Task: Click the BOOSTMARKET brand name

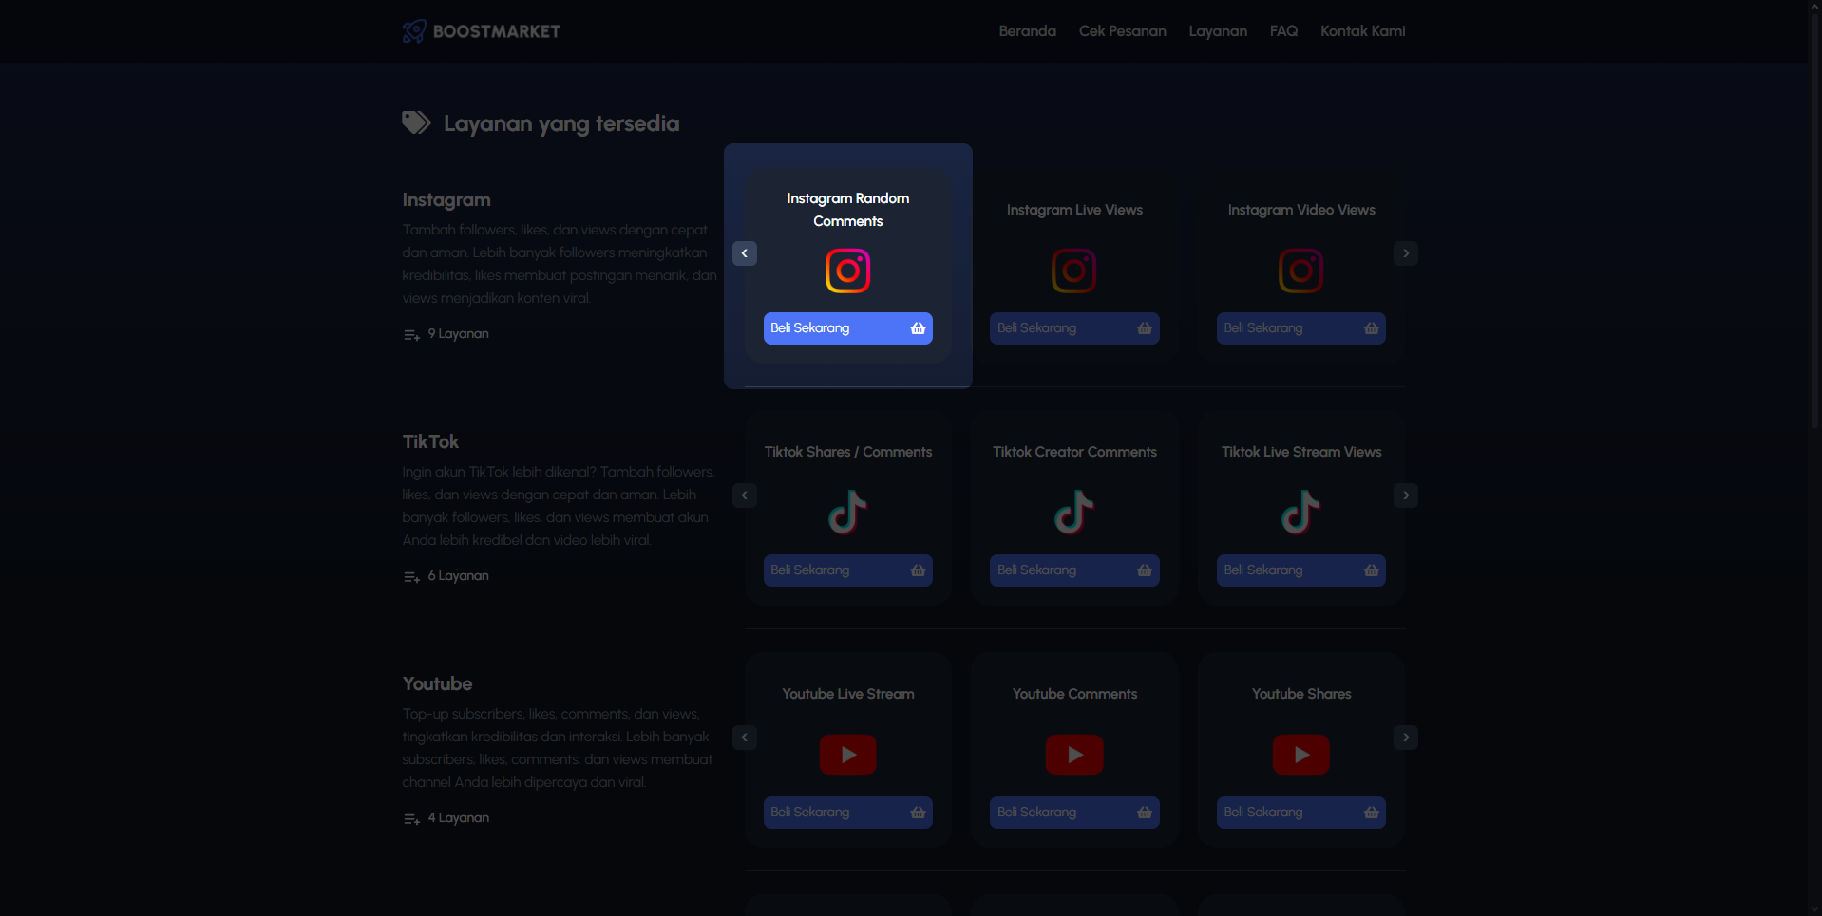Action: [x=497, y=31]
